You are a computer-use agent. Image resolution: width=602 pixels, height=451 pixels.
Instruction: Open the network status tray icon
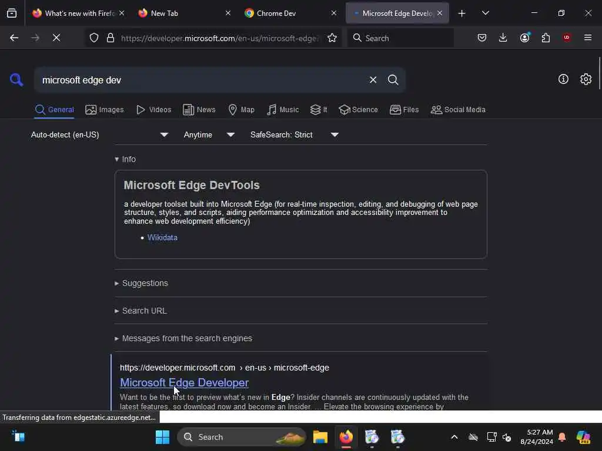[491, 437]
